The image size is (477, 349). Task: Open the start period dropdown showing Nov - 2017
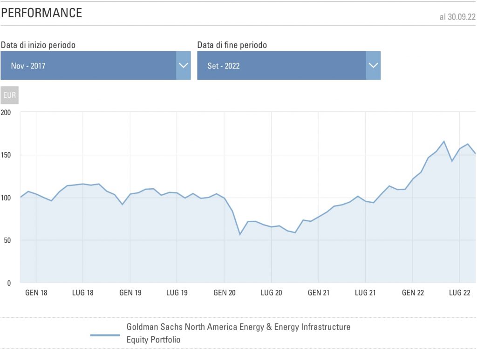(x=89, y=66)
